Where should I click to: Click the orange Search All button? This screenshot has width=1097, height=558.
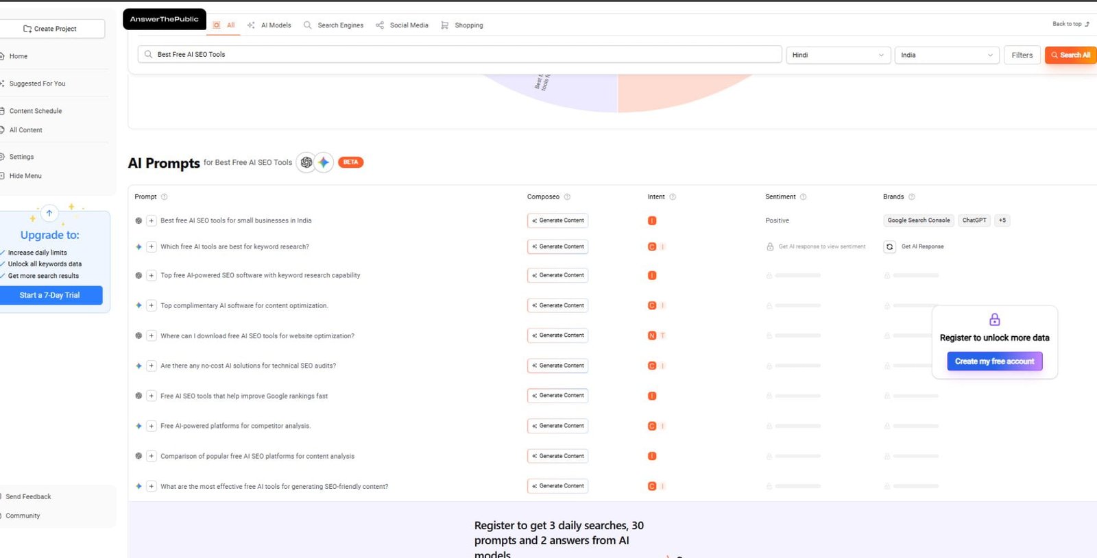pos(1070,55)
